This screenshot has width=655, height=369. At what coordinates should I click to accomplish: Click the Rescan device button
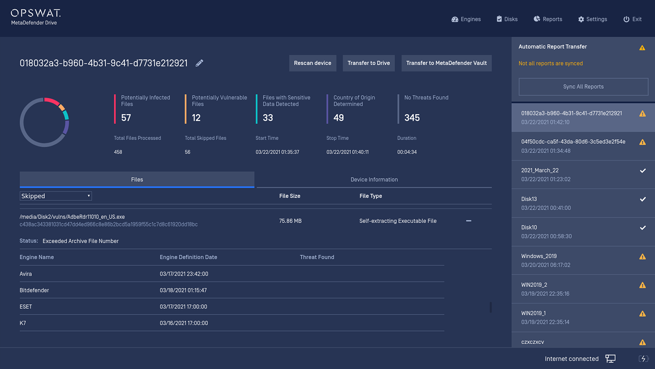(312, 63)
